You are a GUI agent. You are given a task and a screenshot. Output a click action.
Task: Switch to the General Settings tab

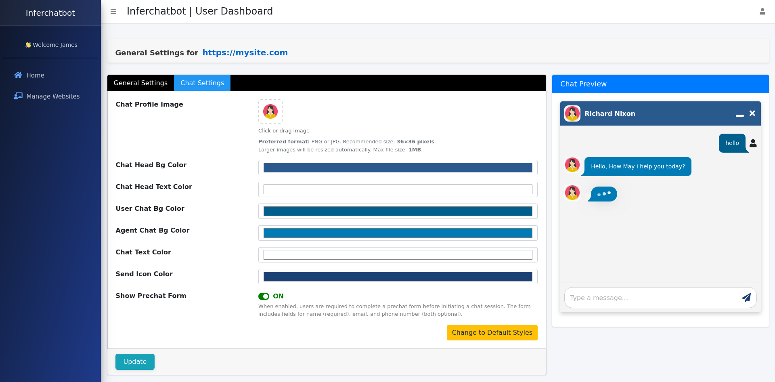[140, 83]
